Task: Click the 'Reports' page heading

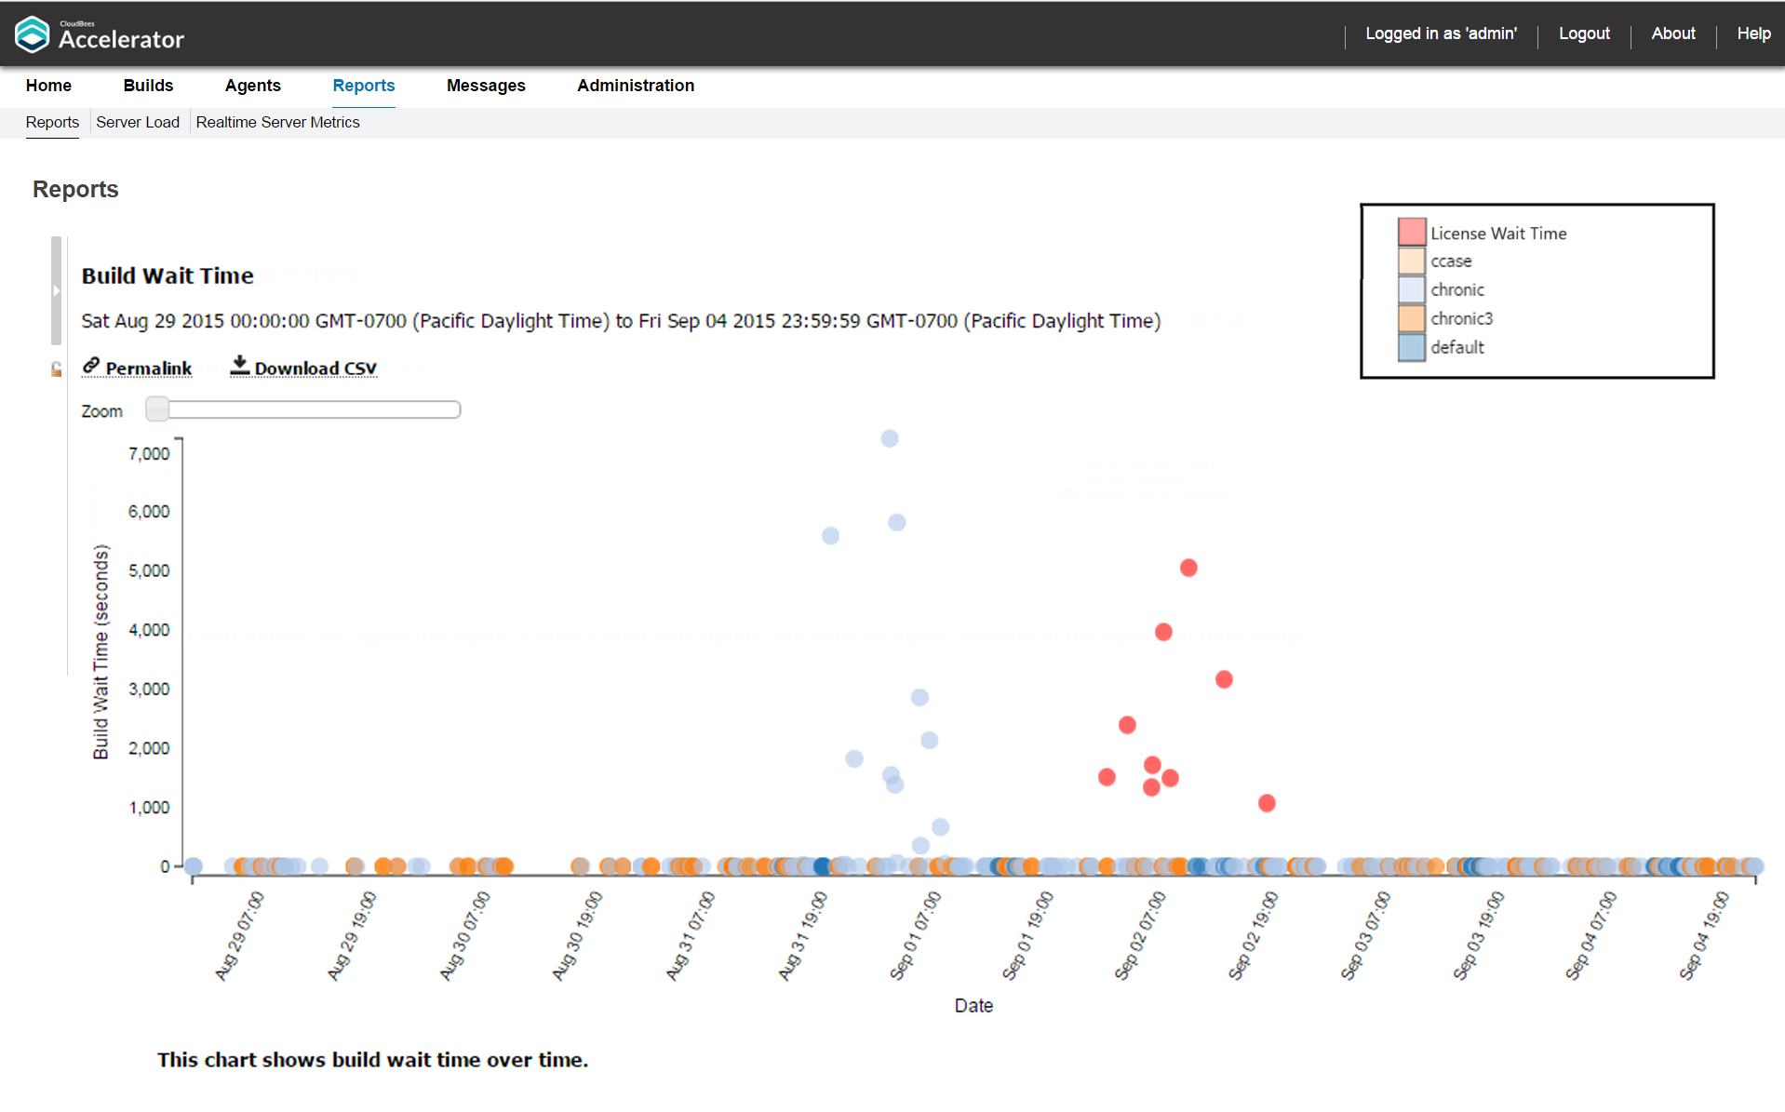Action: pos(75,189)
